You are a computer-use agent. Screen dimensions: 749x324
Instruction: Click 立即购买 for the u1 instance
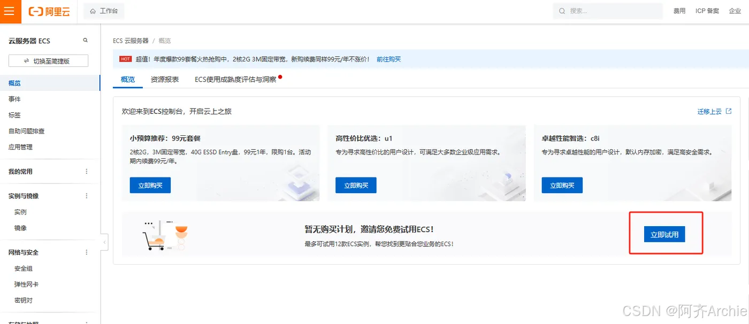(x=356, y=185)
